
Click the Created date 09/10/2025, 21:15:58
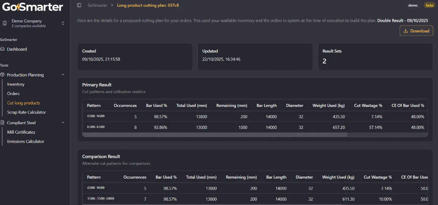(101, 59)
